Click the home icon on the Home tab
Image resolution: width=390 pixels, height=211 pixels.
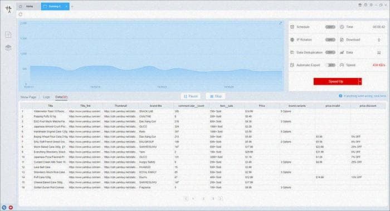click(21, 7)
